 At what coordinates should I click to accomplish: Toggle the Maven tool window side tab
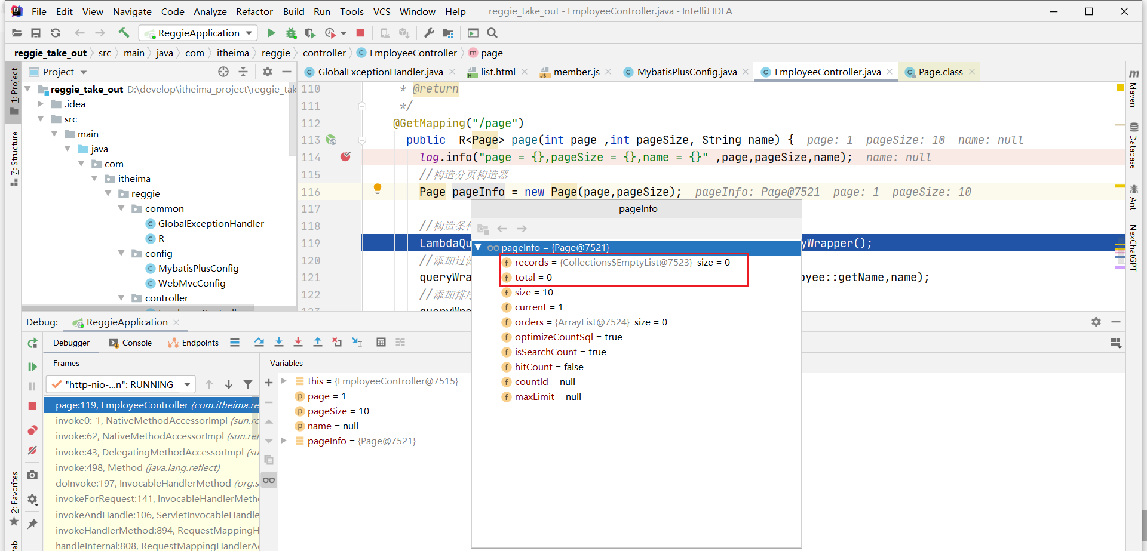tap(1133, 88)
